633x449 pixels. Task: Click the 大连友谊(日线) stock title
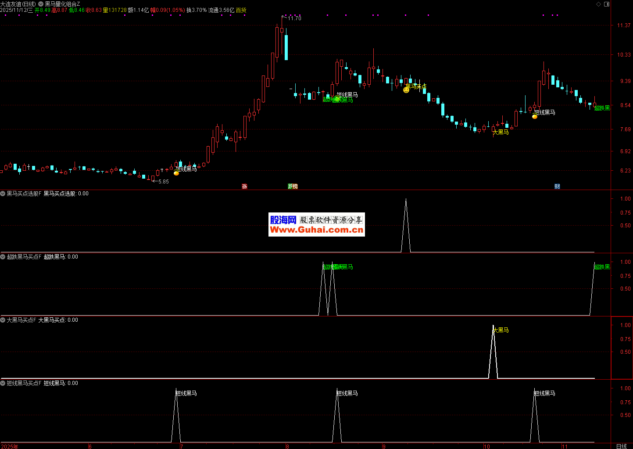point(18,4)
